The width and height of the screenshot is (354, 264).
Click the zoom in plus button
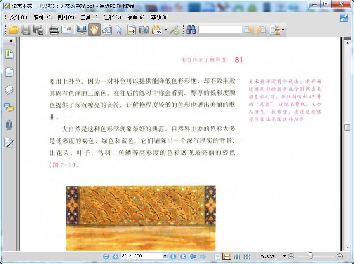tap(340, 256)
